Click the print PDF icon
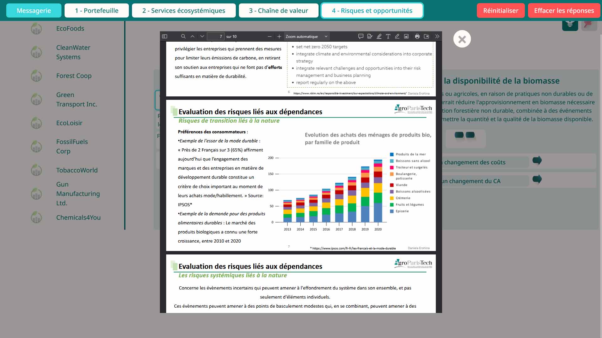This screenshot has height=338, width=602. [417, 37]
